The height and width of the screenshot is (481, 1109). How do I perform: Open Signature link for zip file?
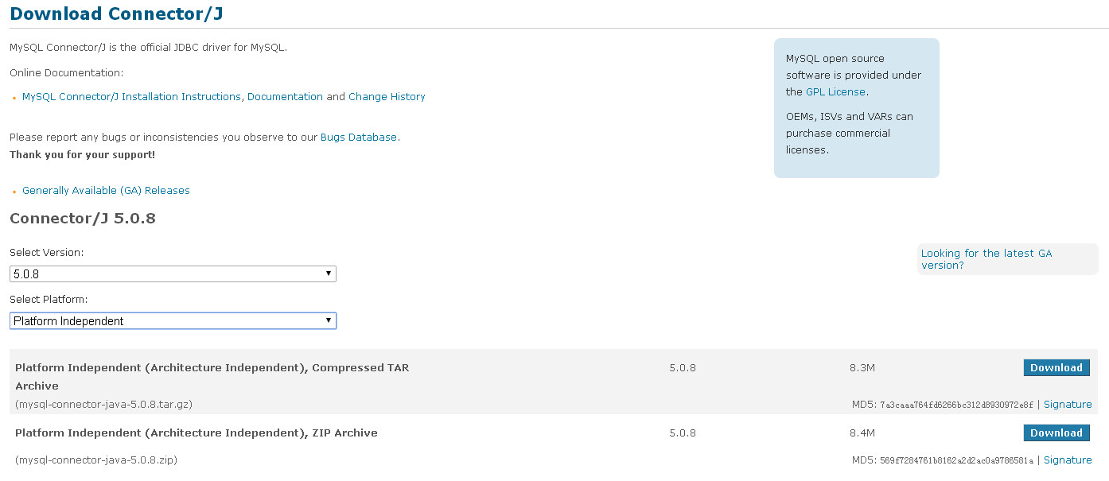1068,460
